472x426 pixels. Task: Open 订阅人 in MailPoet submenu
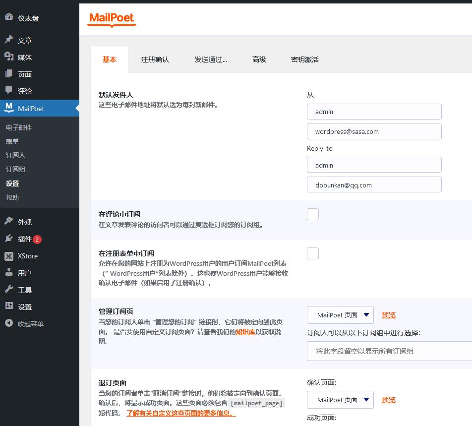click(x=15, y=155)
